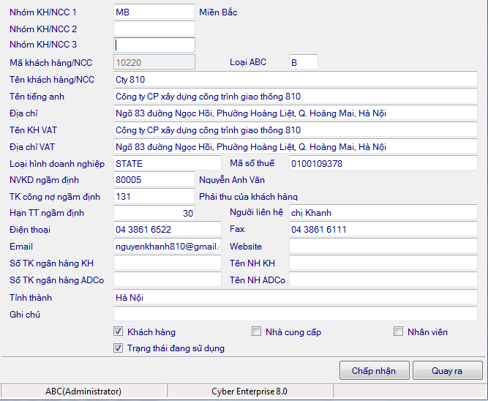Click the Tên NH ADCo label
488x401 pixels.
[258, 280]
